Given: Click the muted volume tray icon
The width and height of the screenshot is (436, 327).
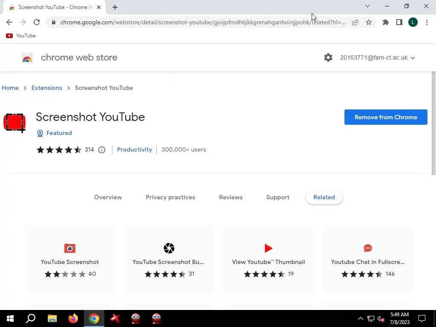Looking at the screenshot, I should (381, 318).
